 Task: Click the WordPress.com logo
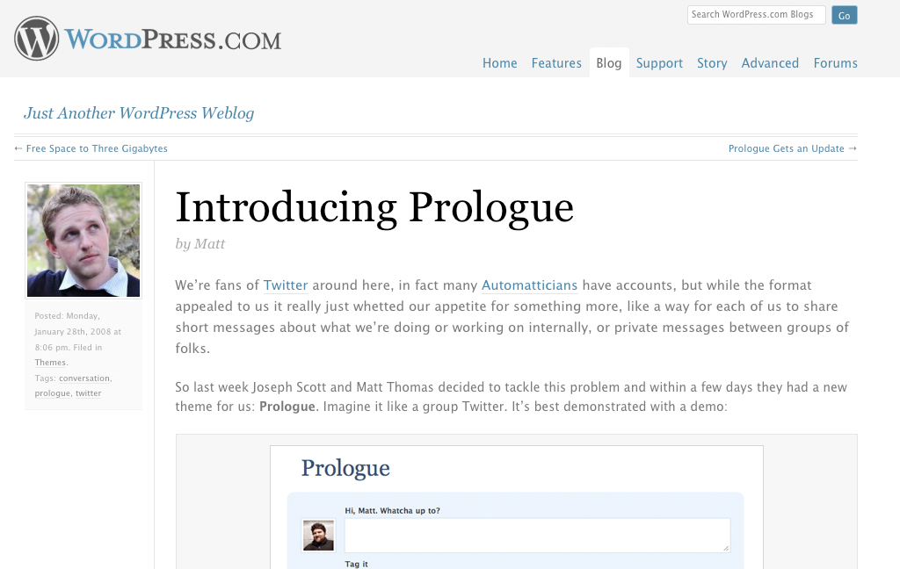tap(148, 40)
